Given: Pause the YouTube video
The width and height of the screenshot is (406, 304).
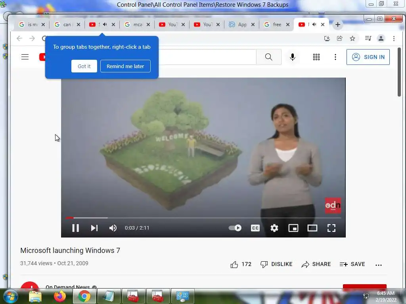Looking at the screenshot, I should [x=75, y=228].
